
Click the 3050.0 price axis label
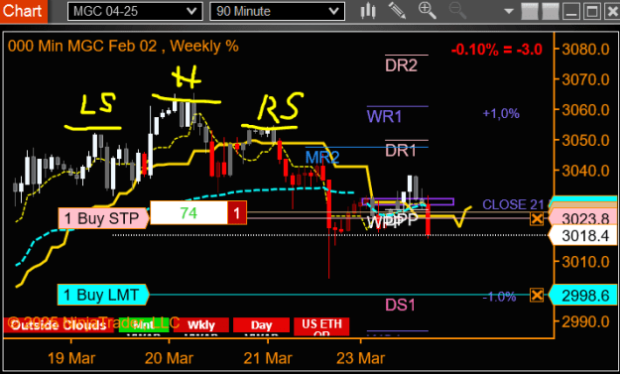[x=585, y=140]
